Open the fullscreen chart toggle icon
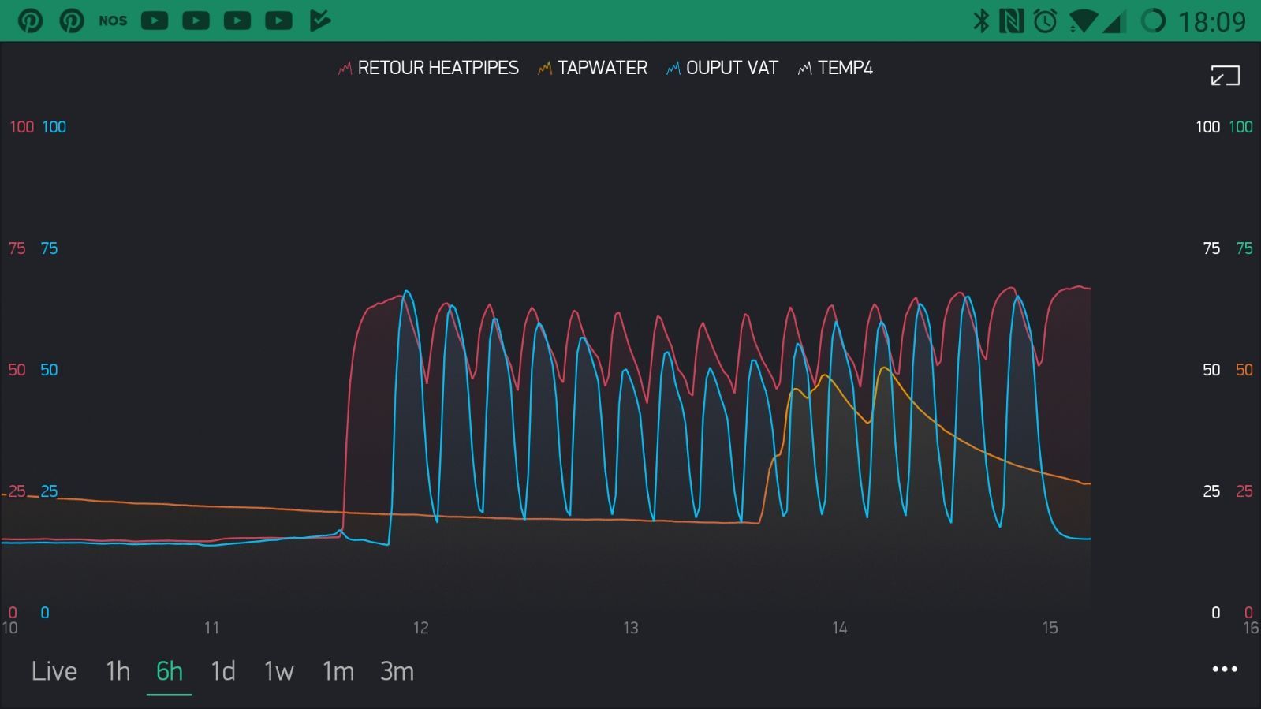Viewport: 1261px width, 709px height. (1226, 76)
